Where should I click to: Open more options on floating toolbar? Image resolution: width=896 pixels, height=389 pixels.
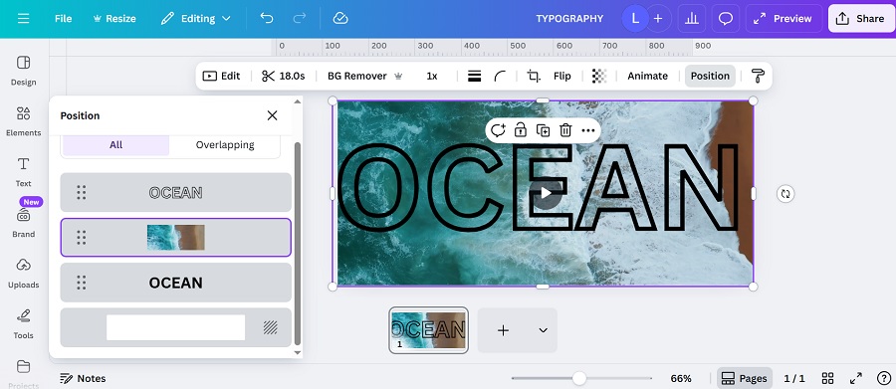point(588,130)
